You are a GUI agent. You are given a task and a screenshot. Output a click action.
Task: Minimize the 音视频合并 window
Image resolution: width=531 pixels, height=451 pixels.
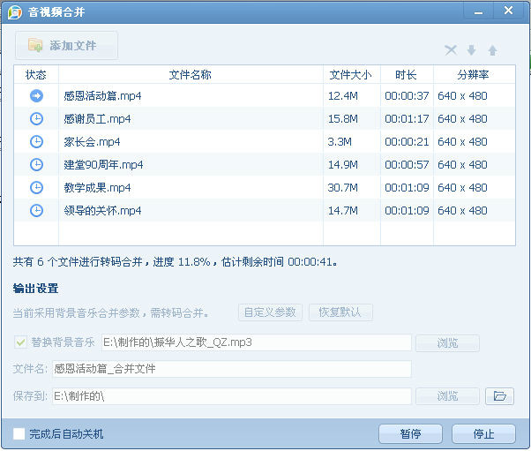click(478, 12)
